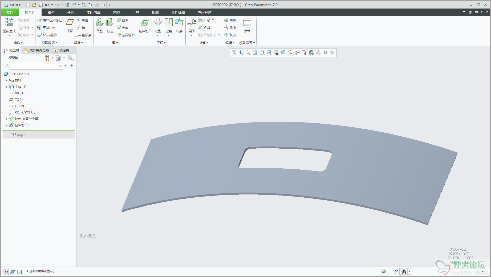Toggle full screen icon in status bar

(x=19, y=272)
